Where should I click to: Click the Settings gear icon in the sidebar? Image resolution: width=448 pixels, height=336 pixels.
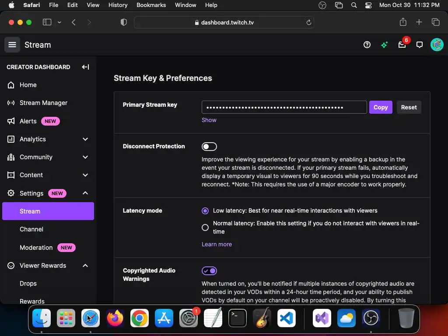pyautogui.click(x=11, y=193)
